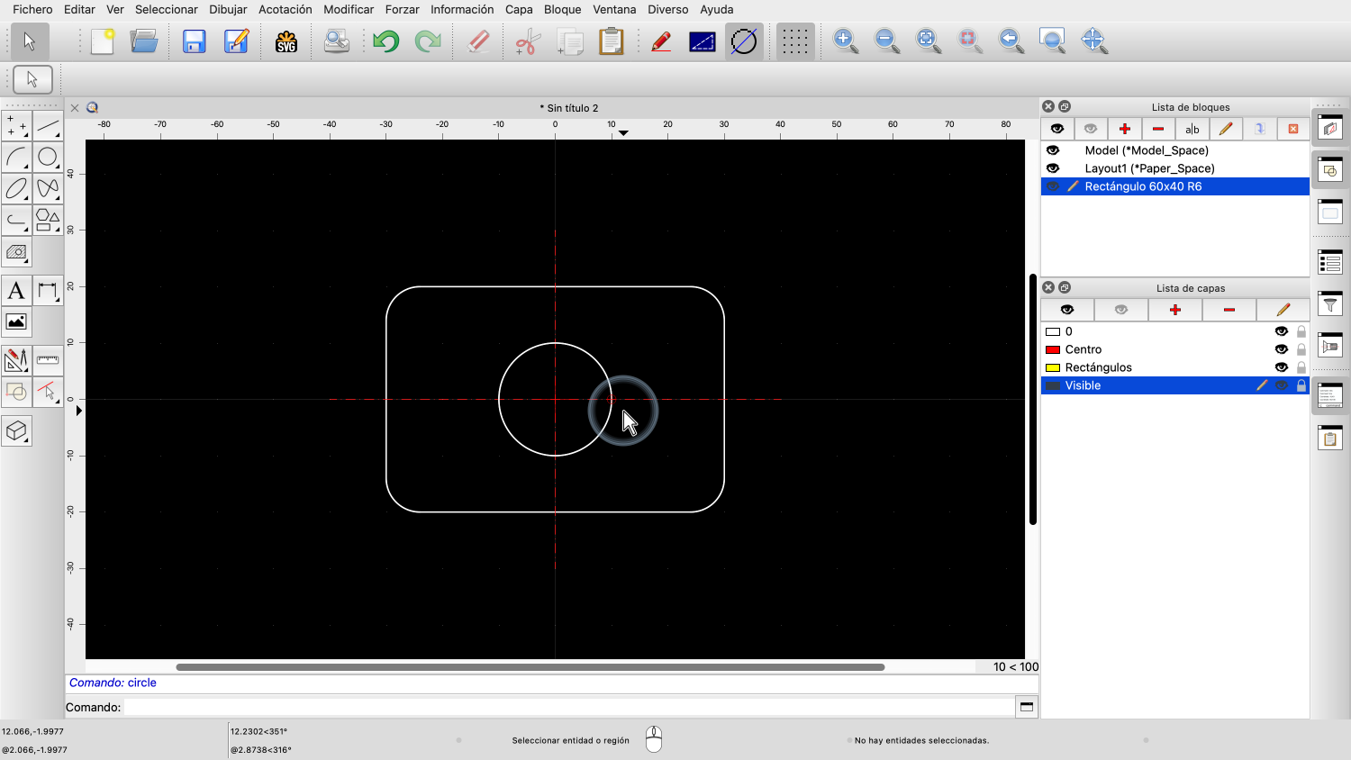Open the Hatch fill tool
Screen dimensions: 1351x760
(x=16, y=252)
